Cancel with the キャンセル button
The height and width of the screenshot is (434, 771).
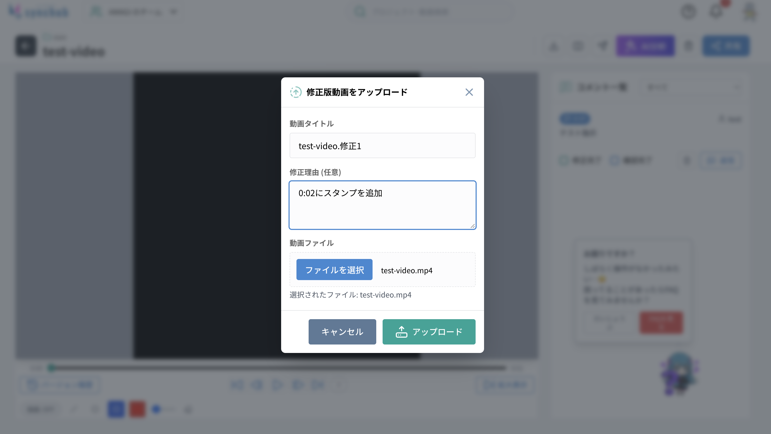click(x=342, y=332)
